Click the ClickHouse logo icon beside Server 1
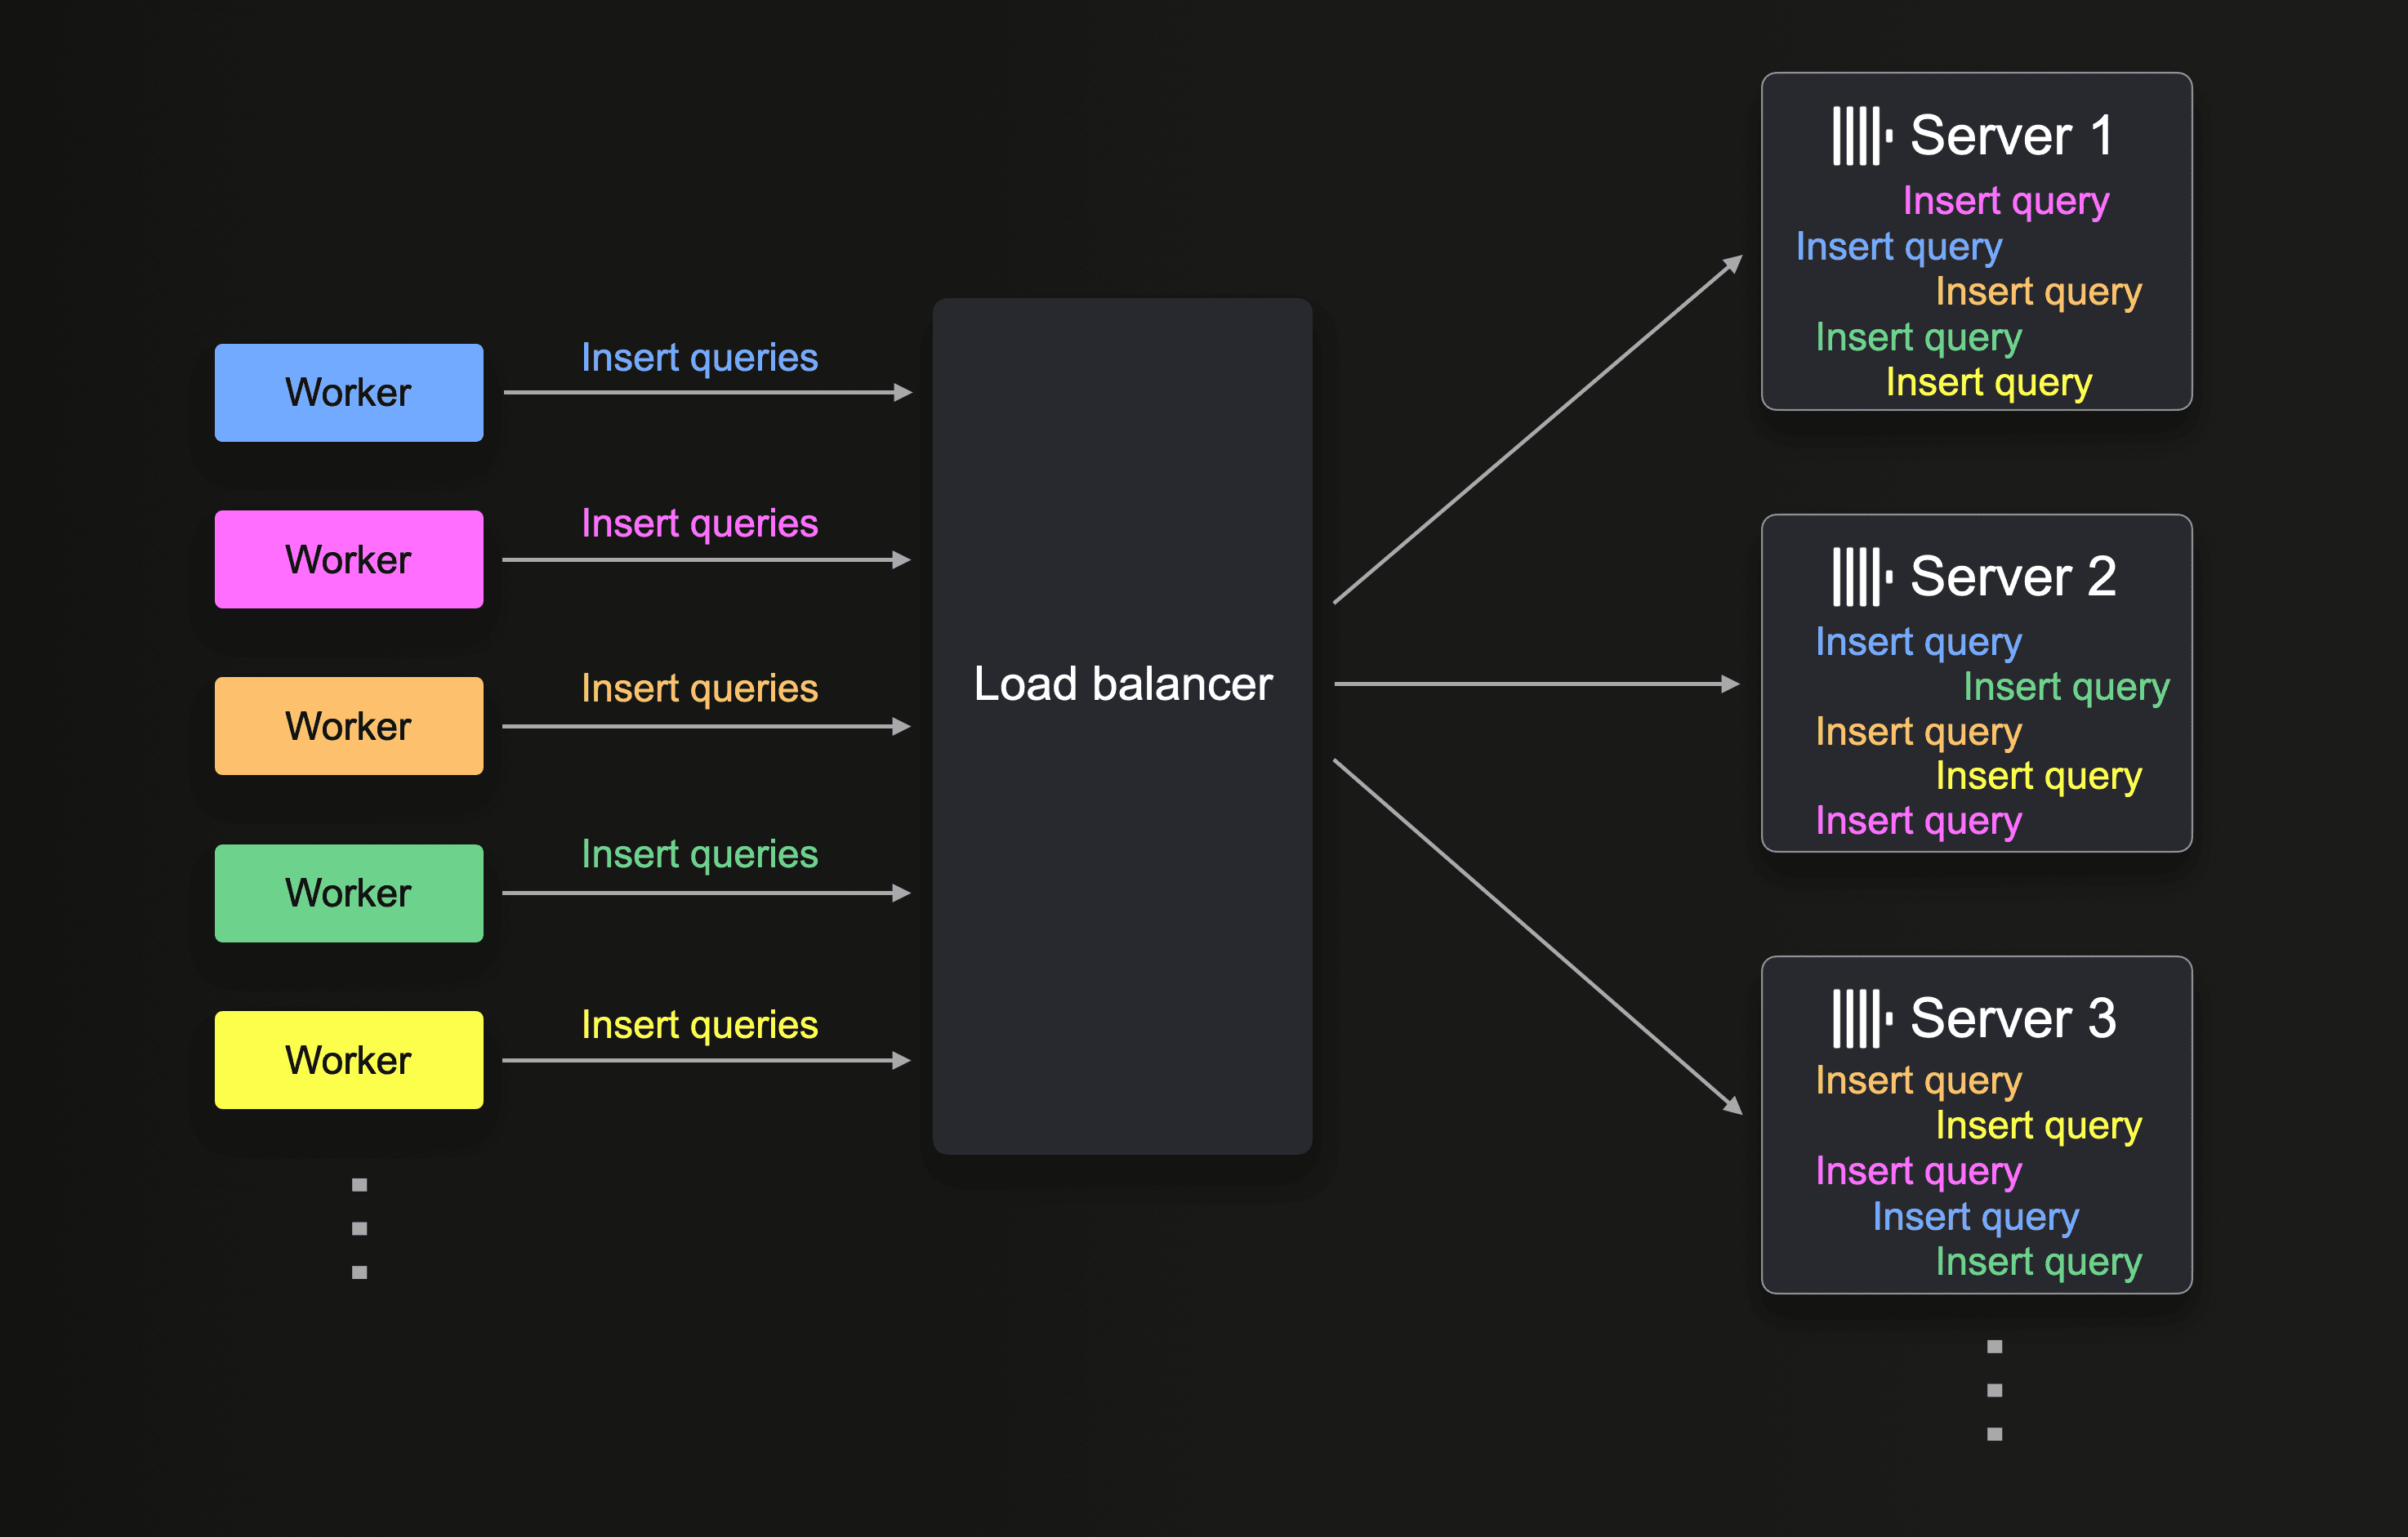 (x=1861, y=136)
